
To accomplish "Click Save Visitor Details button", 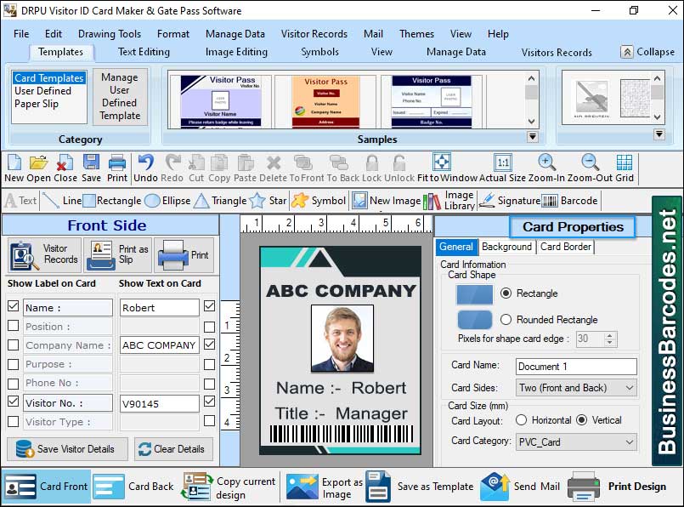I will pos(68,449).
